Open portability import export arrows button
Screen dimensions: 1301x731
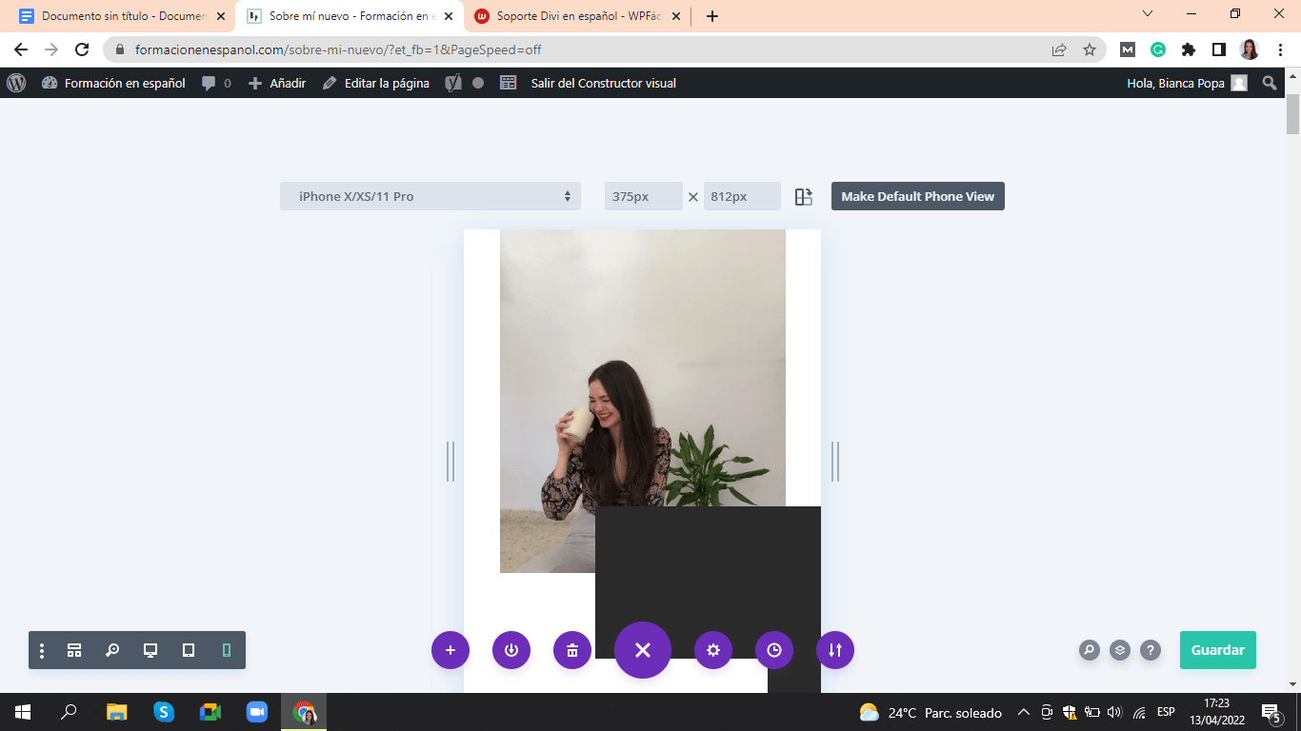835,650
